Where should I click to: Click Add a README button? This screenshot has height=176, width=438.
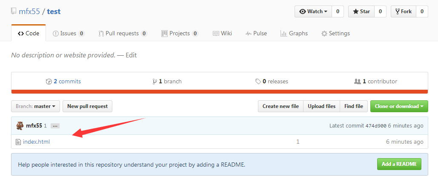tap(399, 164)
